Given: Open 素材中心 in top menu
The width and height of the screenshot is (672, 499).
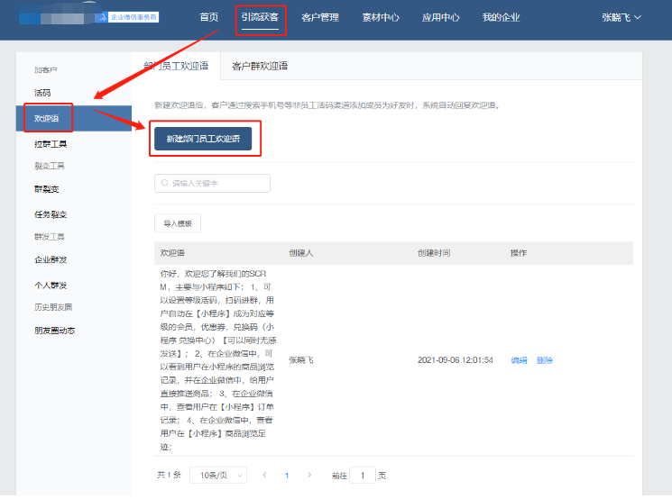Looking at the screenshot, I should [x=380, y=17].
